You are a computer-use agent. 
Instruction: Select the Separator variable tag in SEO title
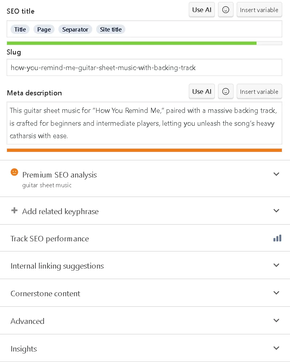[x=75, y=30]
